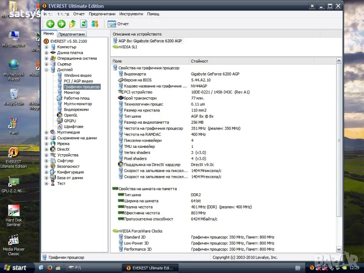Click the green Forward arrow toolbar icon

(x=61, y=24)
